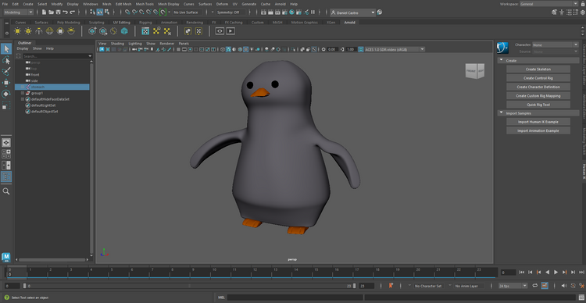This screenshot has width=586, height=303.
Task: Create an Arnold Physical Sky from shelf
Action: click(x=71, y=31)
